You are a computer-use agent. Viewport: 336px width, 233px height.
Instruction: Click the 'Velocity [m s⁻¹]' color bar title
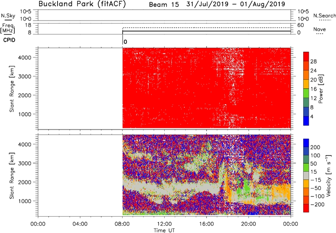(328, 175)
